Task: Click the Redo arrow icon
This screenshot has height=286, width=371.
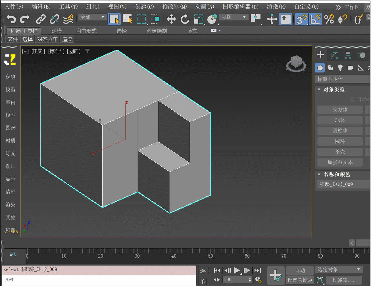Action: coord(25,19)
